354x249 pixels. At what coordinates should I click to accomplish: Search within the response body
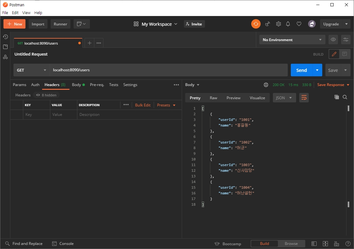pyautogui.click(x=345, y=97)
